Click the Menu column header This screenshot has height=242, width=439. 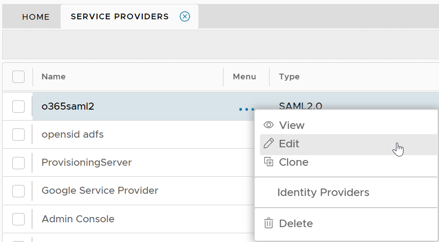coord(245,77)
